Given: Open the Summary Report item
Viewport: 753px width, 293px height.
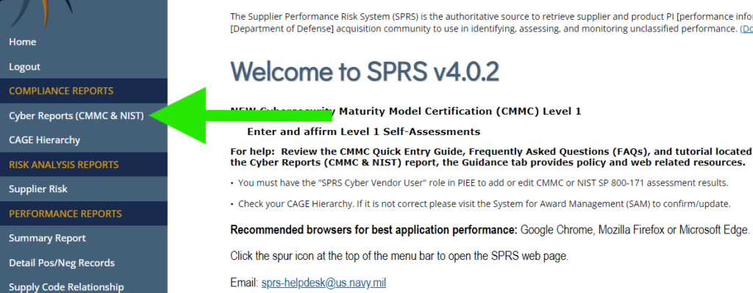Looking at the screenshot, I should tap(47, 238).
